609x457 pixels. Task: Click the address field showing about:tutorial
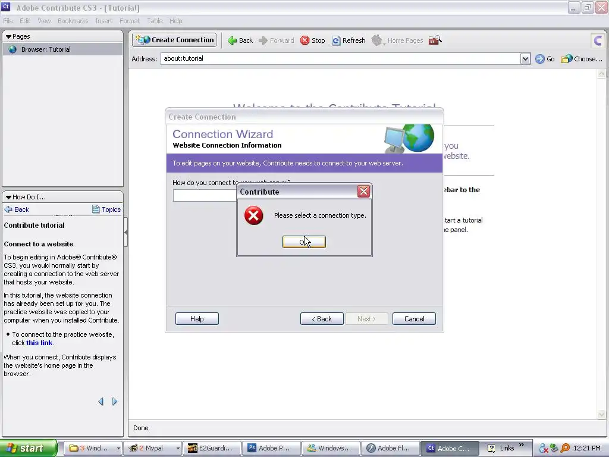click(x=341, y=59)
